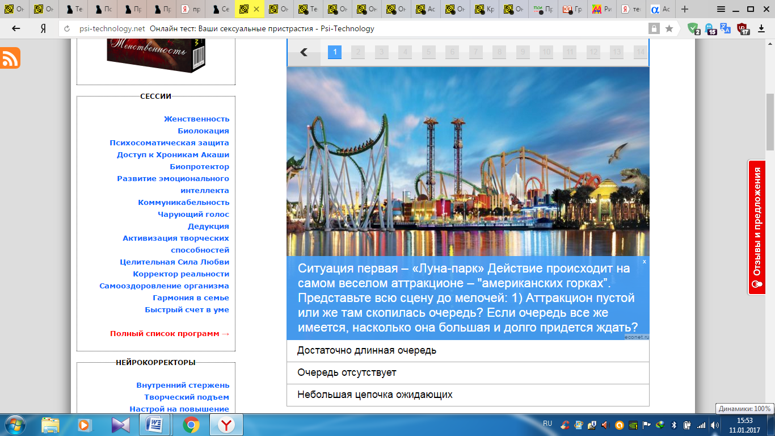Click the orange RSS feed icon
775x436 pixels.
[x=10, y=58]
